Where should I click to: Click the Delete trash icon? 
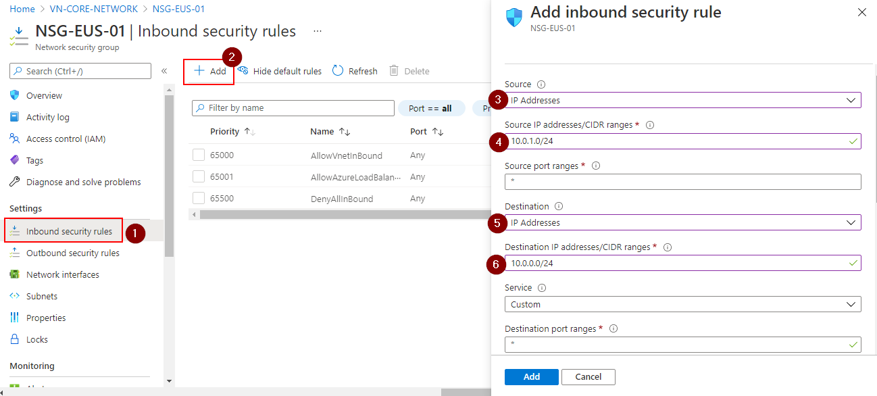tap(394, 71)
